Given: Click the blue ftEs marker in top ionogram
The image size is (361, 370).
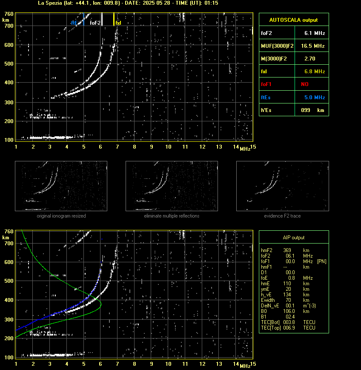Looking at the screenshot, I should tap(83, 19).
